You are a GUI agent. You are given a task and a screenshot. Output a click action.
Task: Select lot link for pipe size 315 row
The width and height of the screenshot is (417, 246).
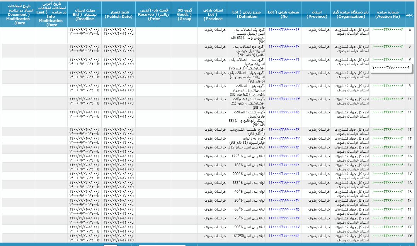tap(284, 147)
